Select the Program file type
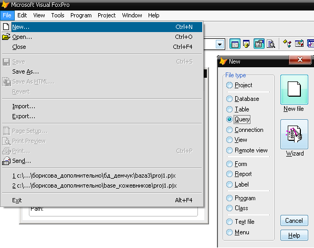 pos(240,198)
